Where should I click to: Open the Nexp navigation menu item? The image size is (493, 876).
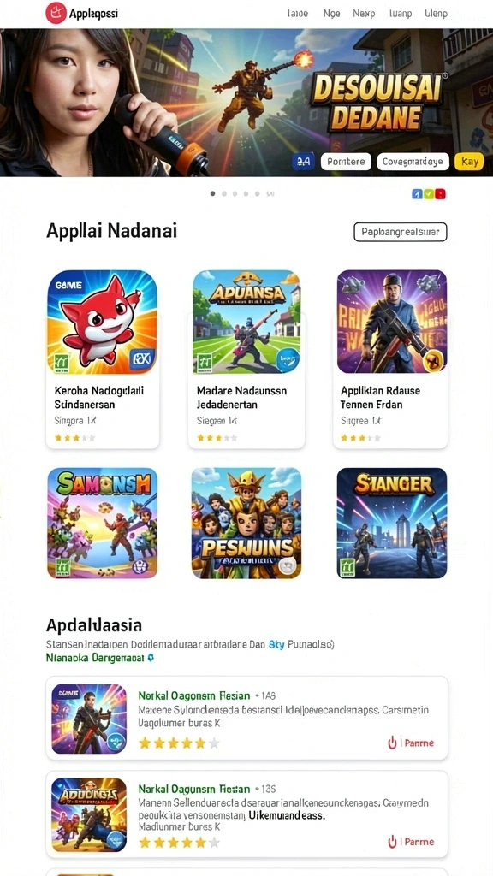click(365, 14)
